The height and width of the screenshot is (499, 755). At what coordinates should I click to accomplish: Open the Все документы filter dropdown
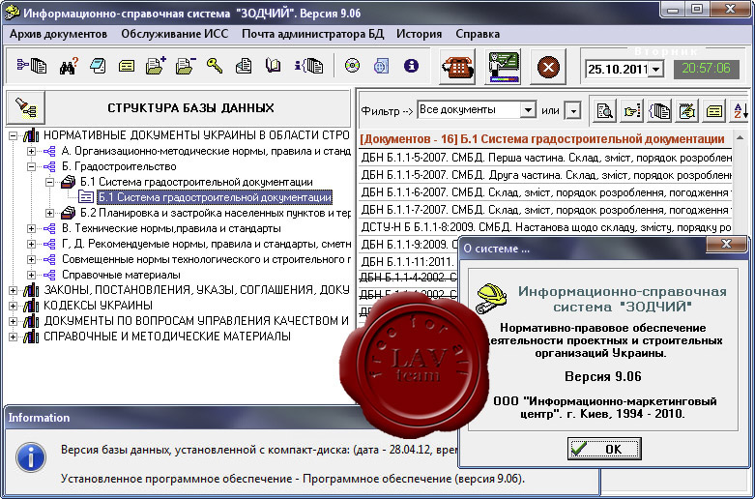pos(528,110)
